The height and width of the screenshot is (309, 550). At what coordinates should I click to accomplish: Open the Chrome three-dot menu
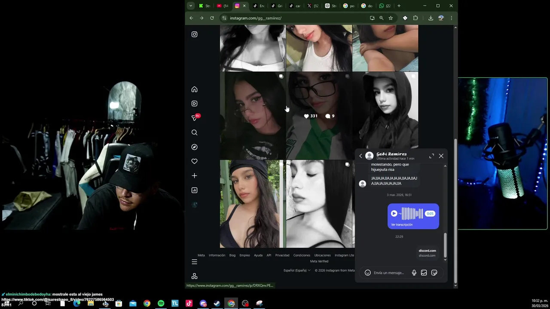tap(451, 18)
